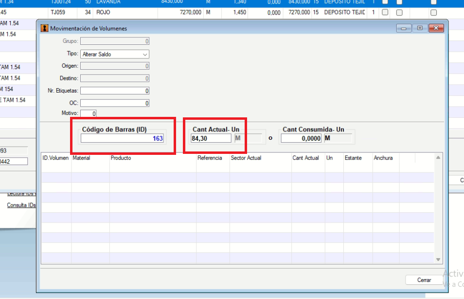The height and width of the screenshot is (299, 464).
Task: Select DEPOSITO TEJID cell in the ROJO row
Action: pos(344,13)
